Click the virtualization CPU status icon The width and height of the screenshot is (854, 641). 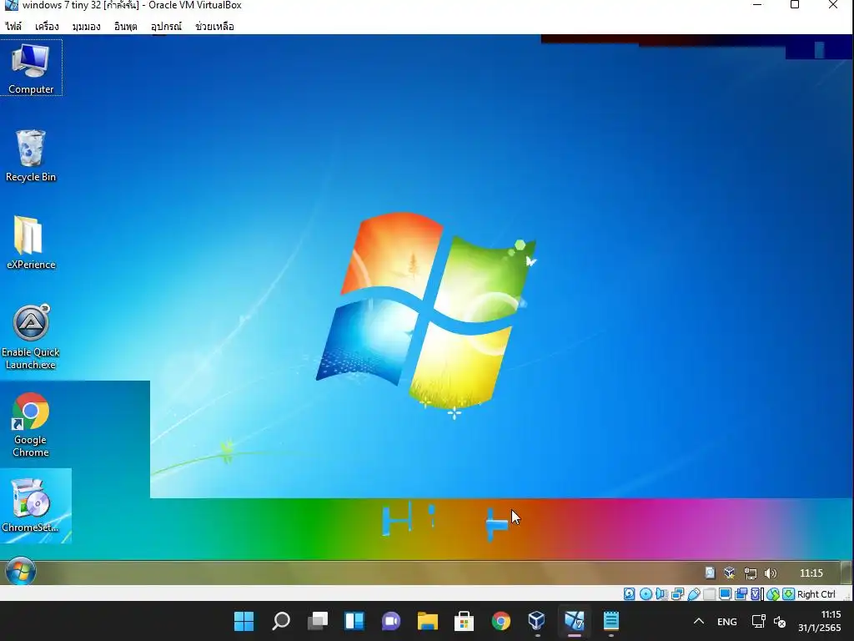coord(756,594)
